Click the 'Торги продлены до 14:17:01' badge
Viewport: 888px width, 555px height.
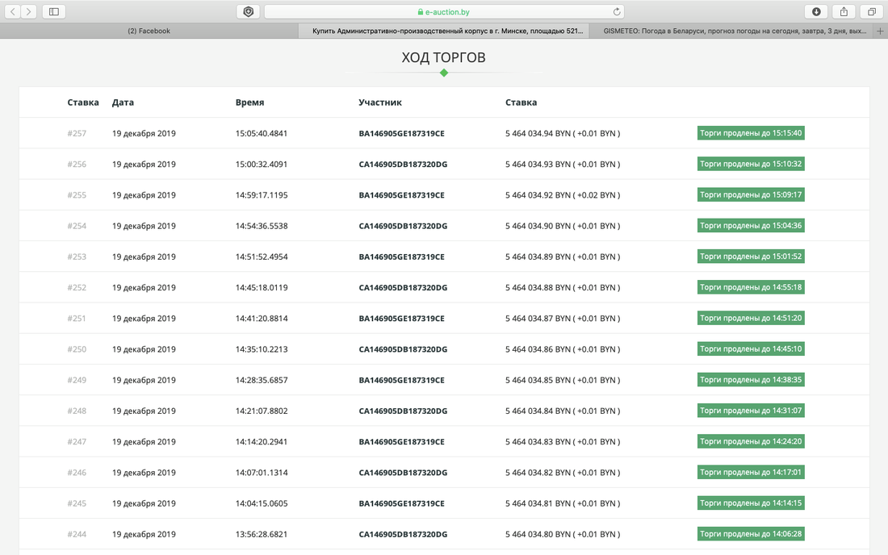coord(751,473)
